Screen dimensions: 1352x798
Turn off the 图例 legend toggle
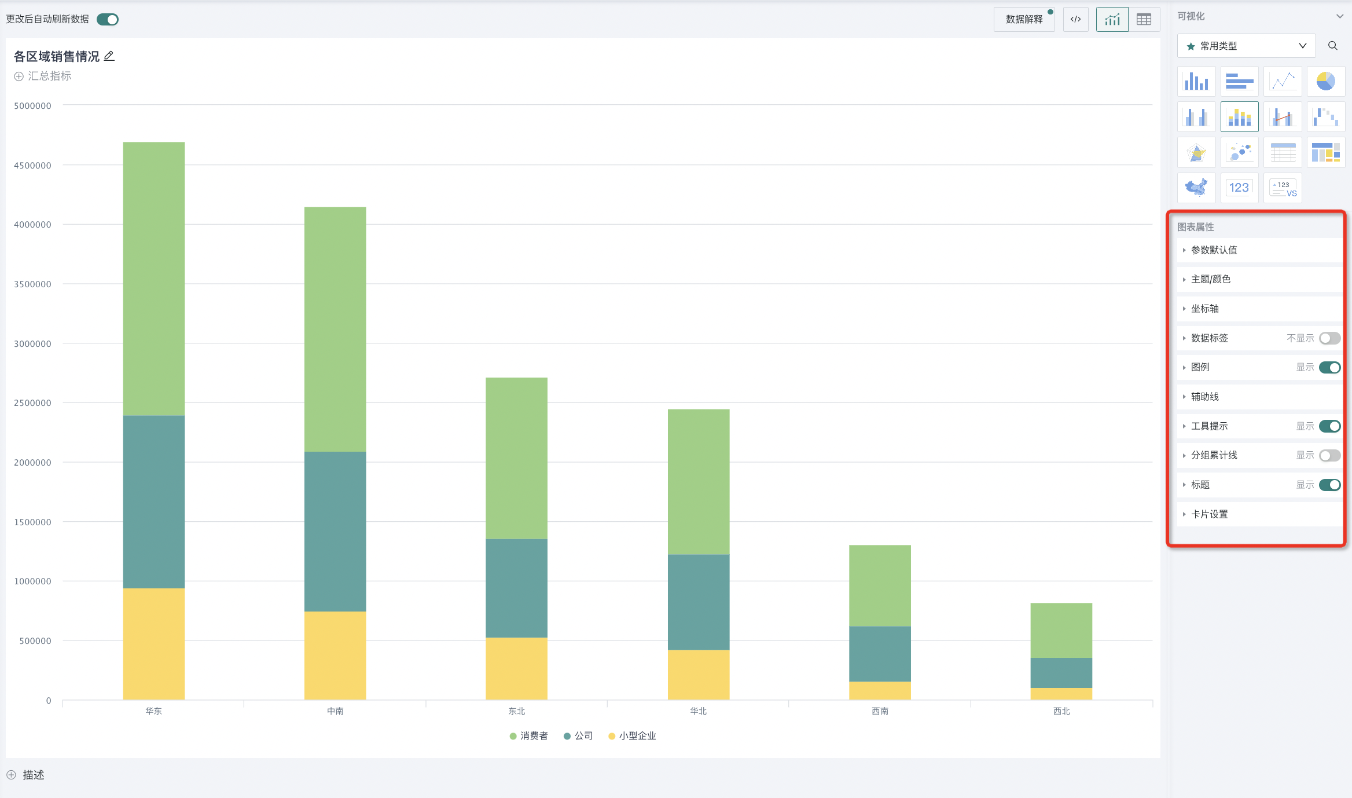pos(1329,367)
